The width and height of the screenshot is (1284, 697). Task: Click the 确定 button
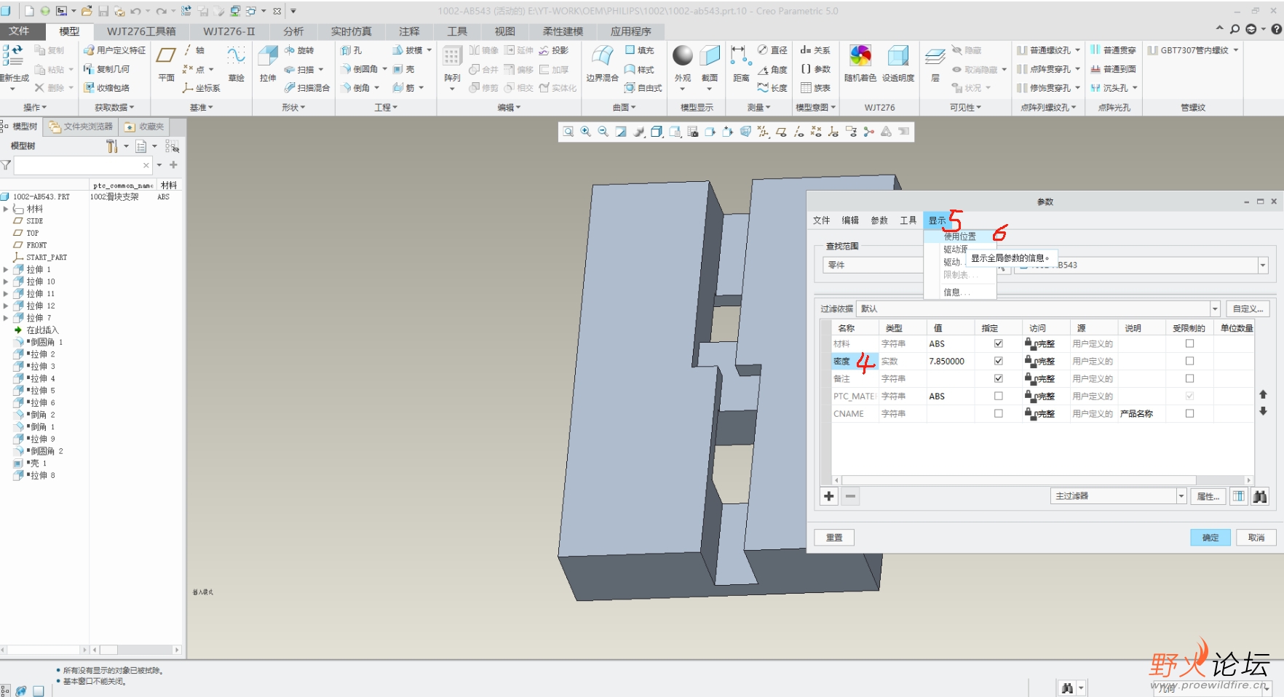pyautogui.click(x=1210, y=538)
